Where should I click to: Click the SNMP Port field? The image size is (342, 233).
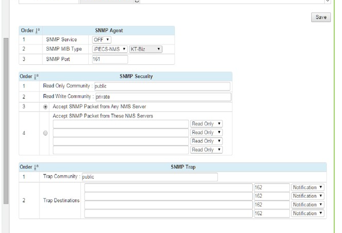point(110,59)
